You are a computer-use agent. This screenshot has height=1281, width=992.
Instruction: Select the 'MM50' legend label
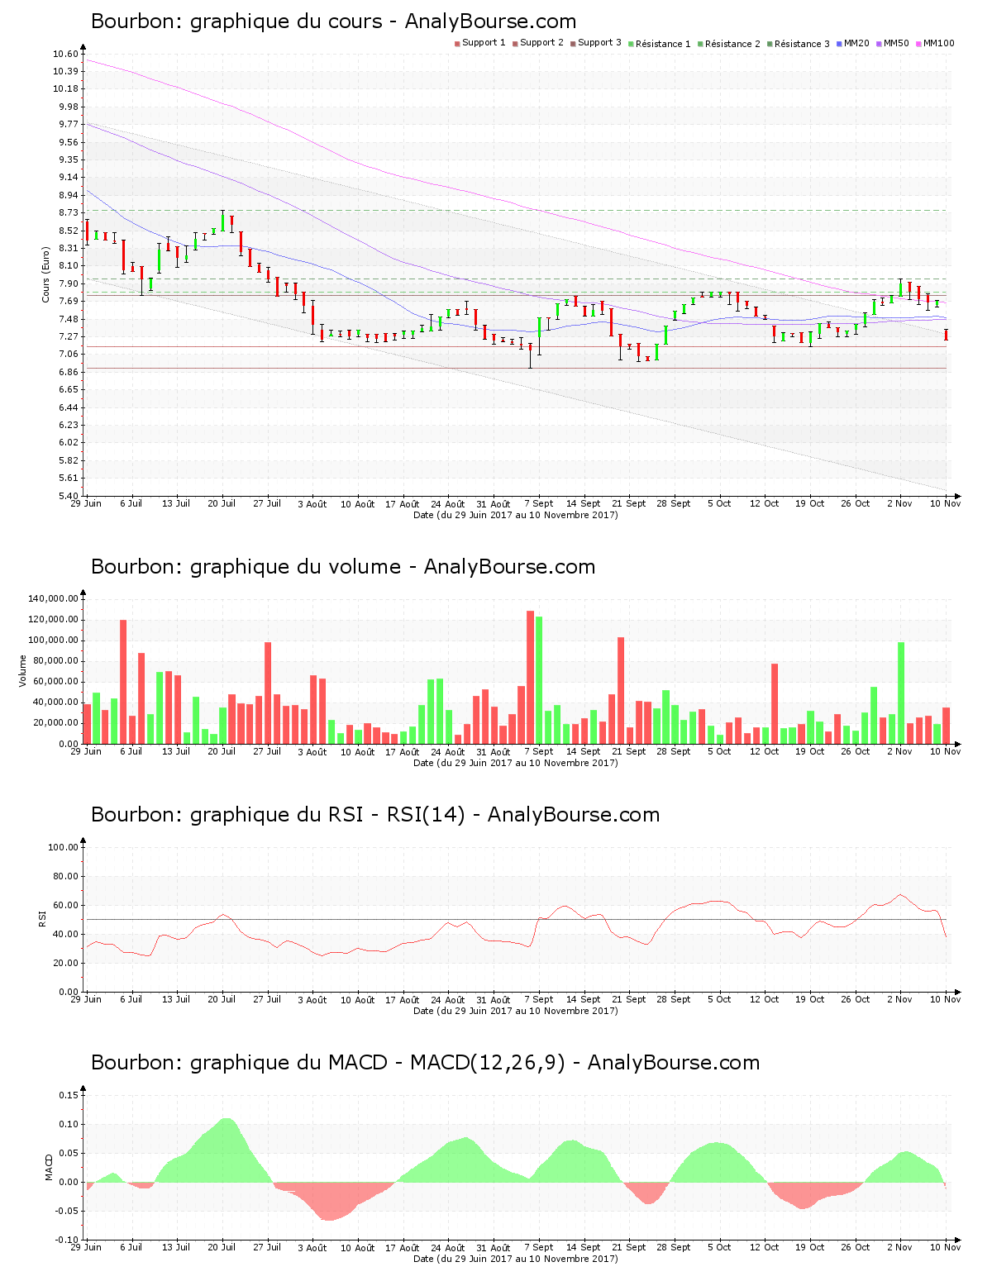pyautogui.click(x=896, y=43)
